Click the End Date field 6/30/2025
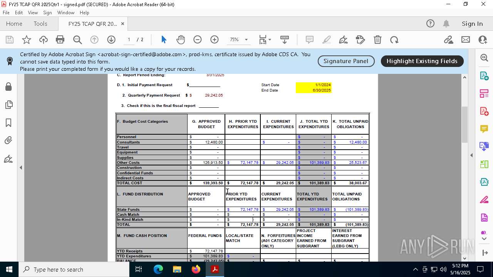This screenshot has height=277, width=493. (313, 90)
